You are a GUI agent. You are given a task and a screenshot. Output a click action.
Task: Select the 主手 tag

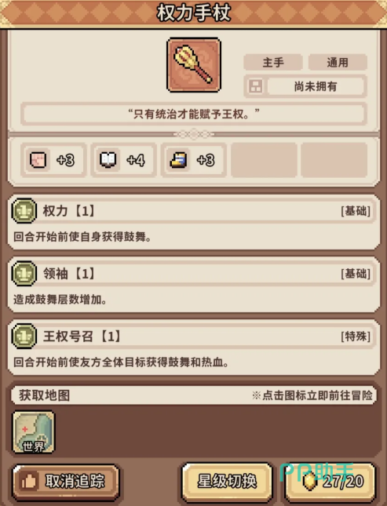(x=273, y=62)
